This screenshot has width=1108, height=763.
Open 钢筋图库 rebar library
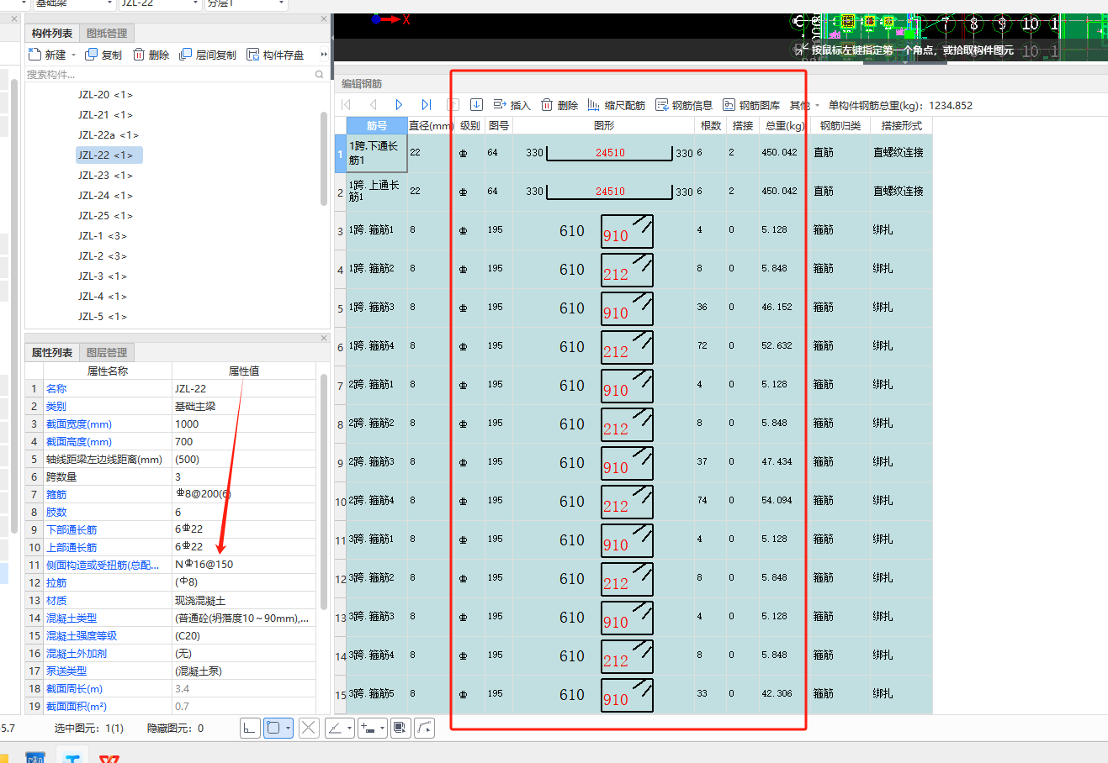point(751,105)
